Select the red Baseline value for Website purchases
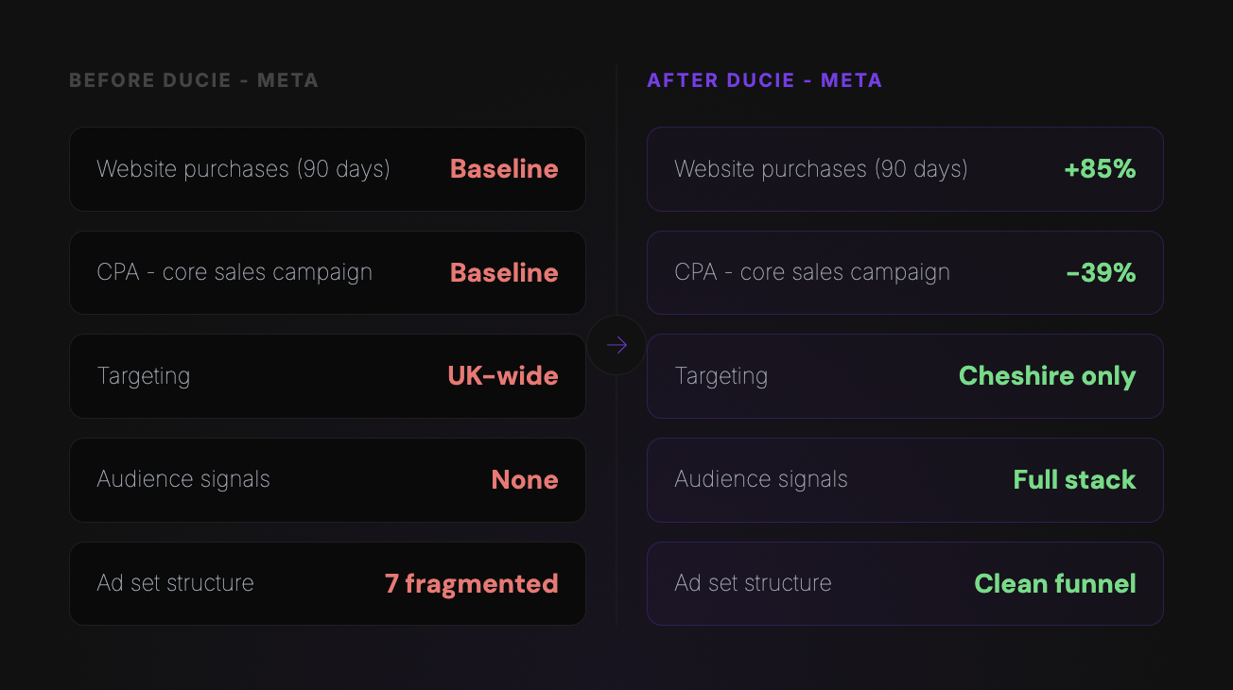The width and height of the screenshot is (1233, 690). [x=504, y=169]
